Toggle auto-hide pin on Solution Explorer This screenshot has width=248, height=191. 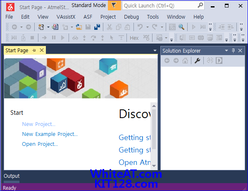(x=233, y=51)
